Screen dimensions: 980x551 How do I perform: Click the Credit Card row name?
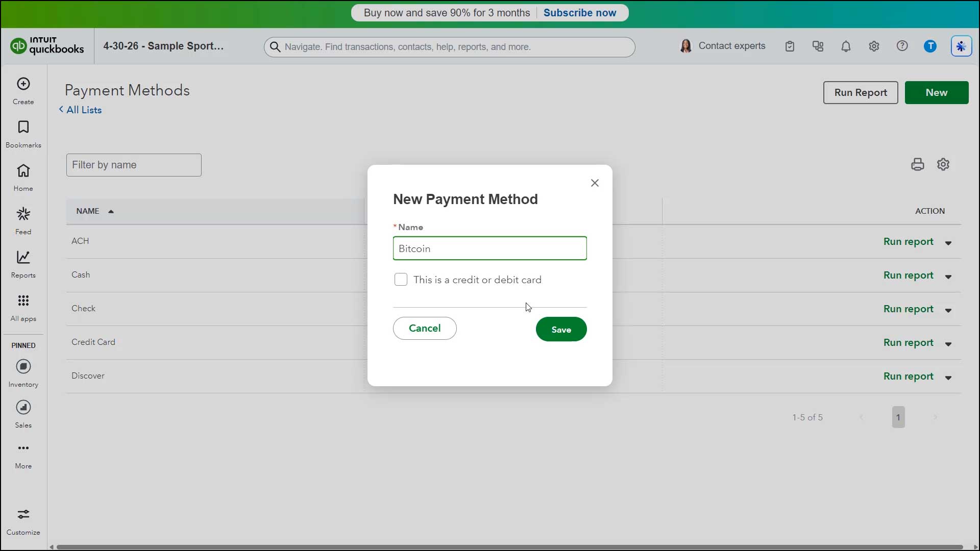[x=93, y=342]
